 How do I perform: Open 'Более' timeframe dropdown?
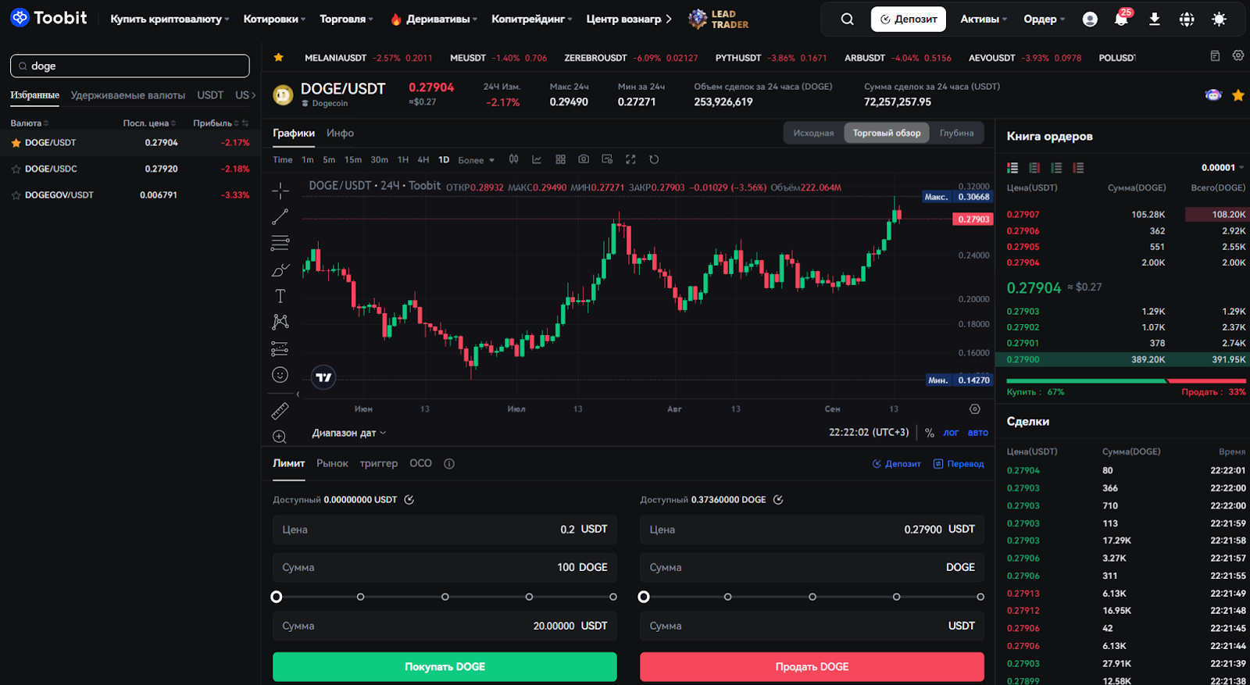[476, 160]
